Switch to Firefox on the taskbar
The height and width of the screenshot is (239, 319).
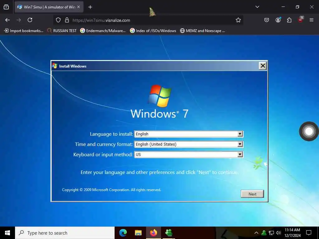point(154,233)
